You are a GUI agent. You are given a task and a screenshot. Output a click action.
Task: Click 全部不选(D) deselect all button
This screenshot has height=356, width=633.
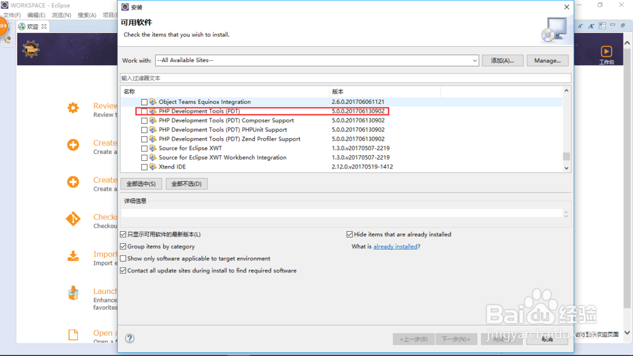[x=187, y=184]
